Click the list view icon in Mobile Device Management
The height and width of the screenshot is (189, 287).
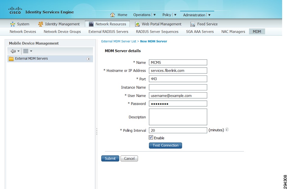pyautogui.click(x=26, y=51)
